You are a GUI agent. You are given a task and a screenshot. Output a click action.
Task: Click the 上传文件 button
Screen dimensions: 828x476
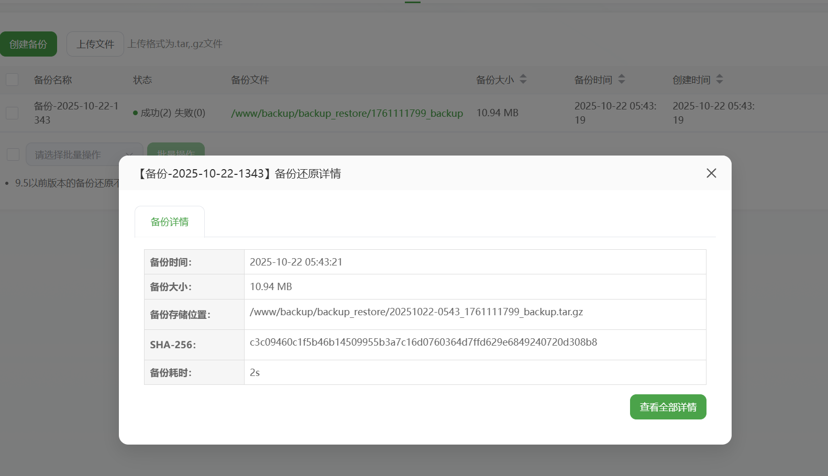(x=95, y=45)
